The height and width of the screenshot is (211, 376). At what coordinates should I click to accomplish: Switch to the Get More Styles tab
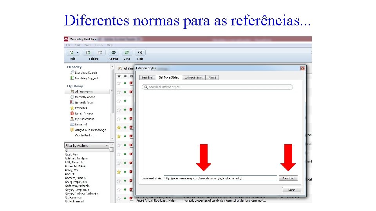tap(168, 77)
